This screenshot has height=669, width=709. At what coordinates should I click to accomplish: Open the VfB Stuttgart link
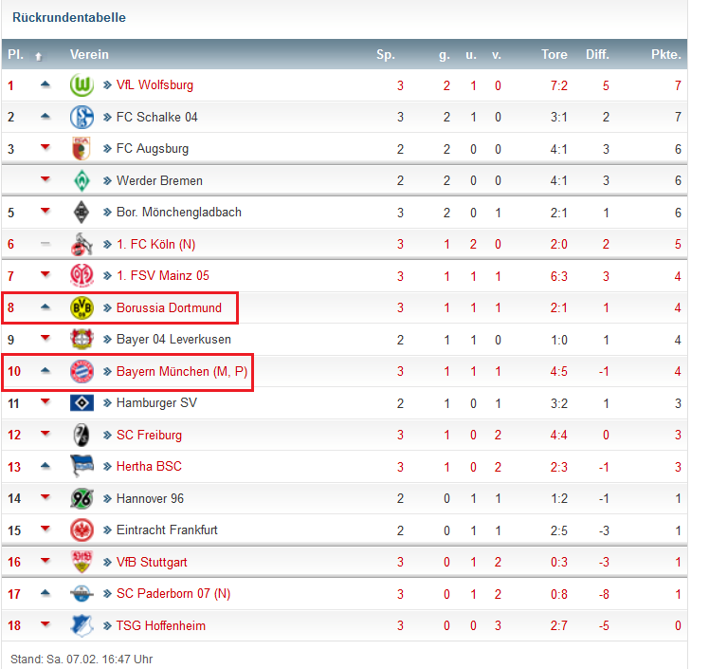tap(152, 562)
